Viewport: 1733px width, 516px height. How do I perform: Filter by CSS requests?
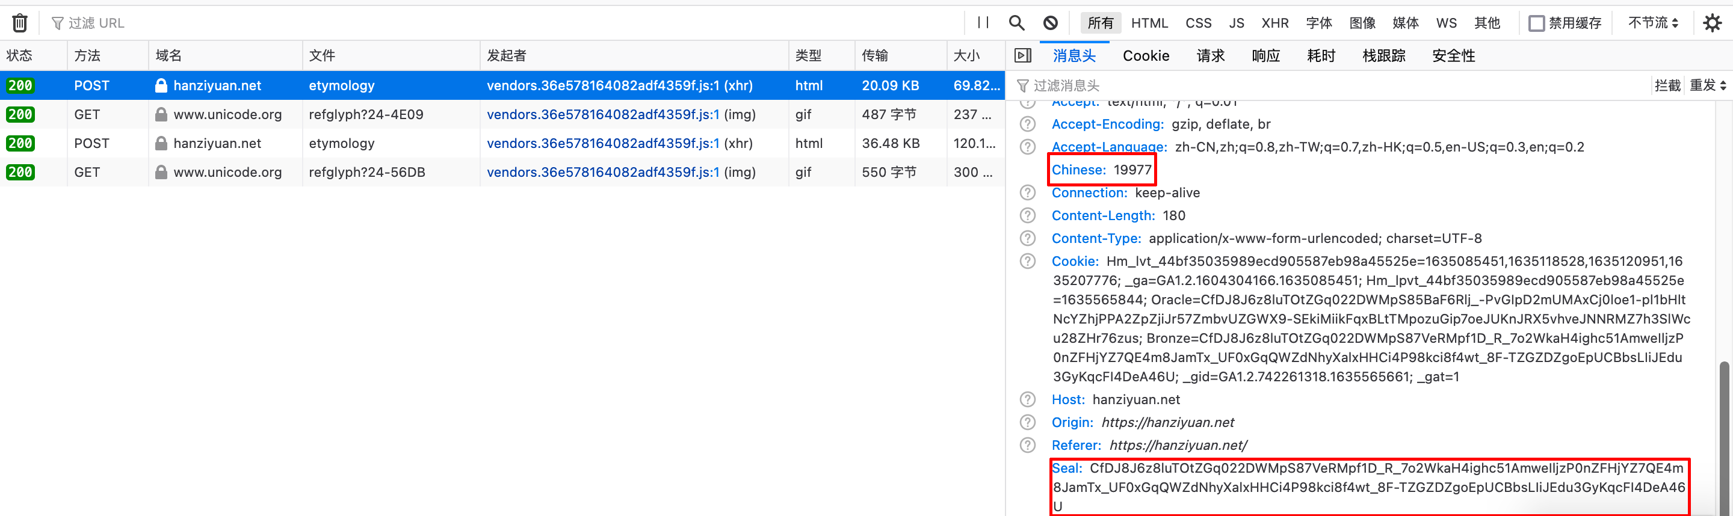(x=1198, y=23)
